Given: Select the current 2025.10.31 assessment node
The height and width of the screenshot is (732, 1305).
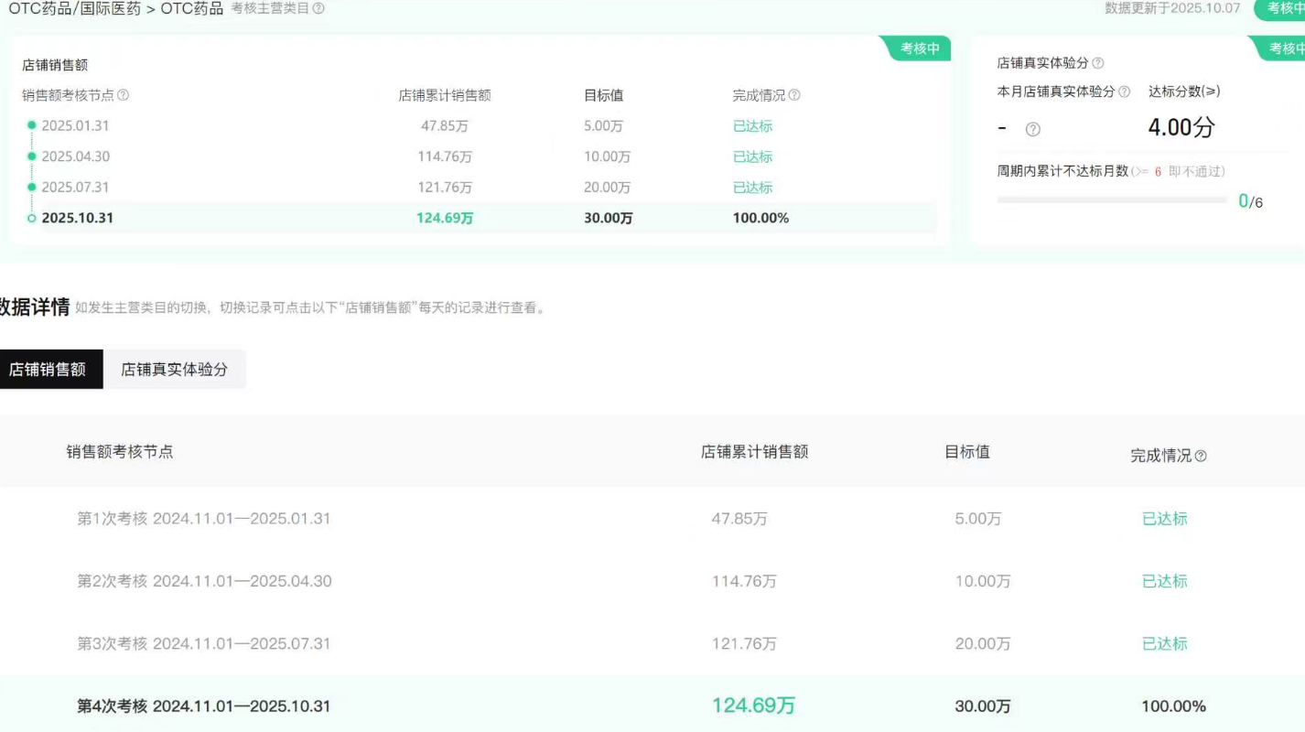Looking at the screenshot, I should pos(32,219).
